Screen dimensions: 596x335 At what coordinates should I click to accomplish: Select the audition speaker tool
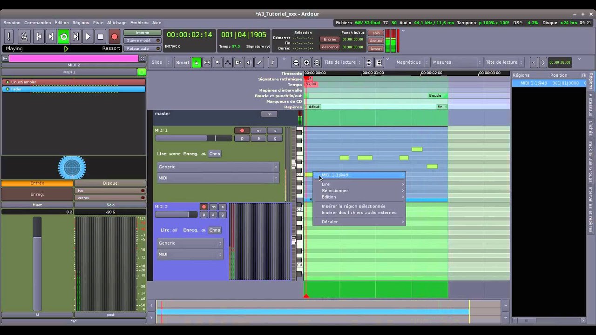tap(249, 62)
